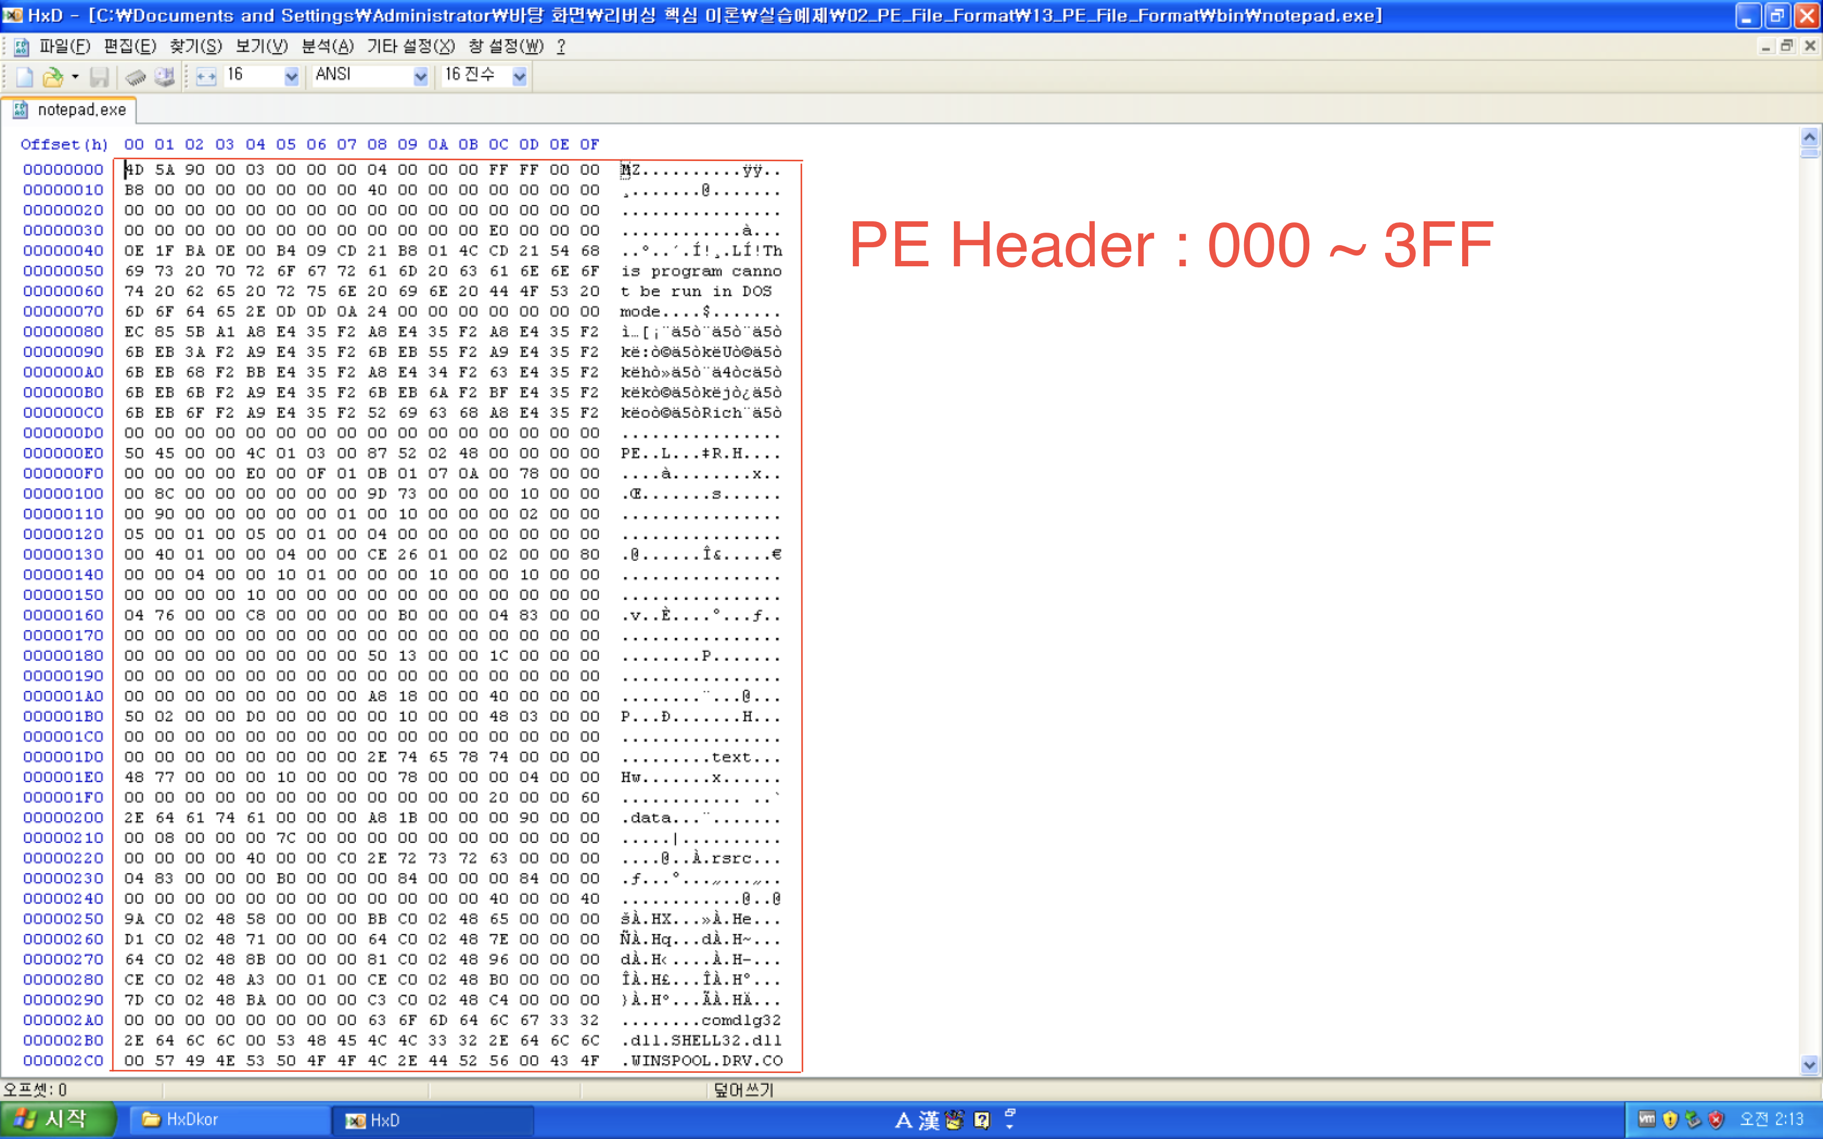Click the adjust column width arrows icon
Image resolution: width=1823 pixels, height=1139 pixels.
(206, 76)
